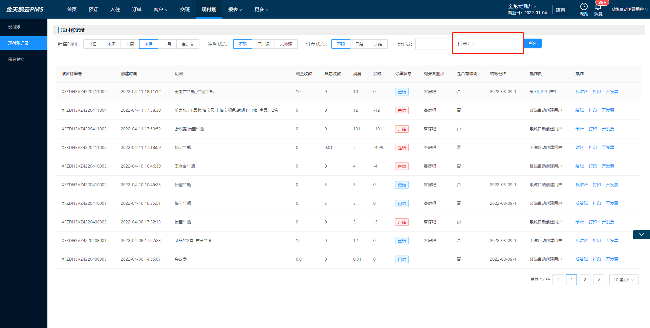Click the 夜审 night audit button
The width and height of the screenshot is (650, 328).
[560, 10]
